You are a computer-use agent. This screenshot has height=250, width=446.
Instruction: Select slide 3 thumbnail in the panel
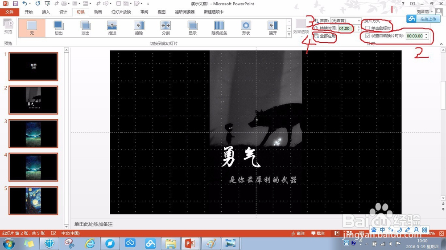[33, 133]
